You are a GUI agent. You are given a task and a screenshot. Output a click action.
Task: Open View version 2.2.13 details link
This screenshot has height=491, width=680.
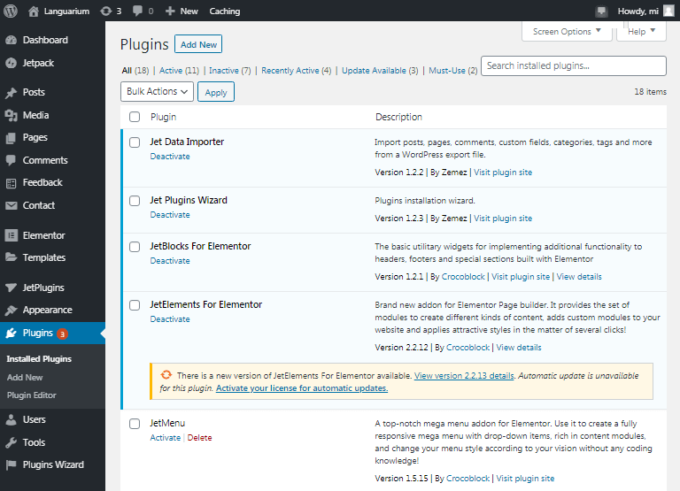click(464, 376)
